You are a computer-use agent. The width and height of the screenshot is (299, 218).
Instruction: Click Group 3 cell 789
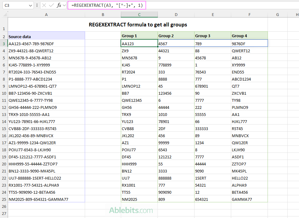click(x=213, y=44)
